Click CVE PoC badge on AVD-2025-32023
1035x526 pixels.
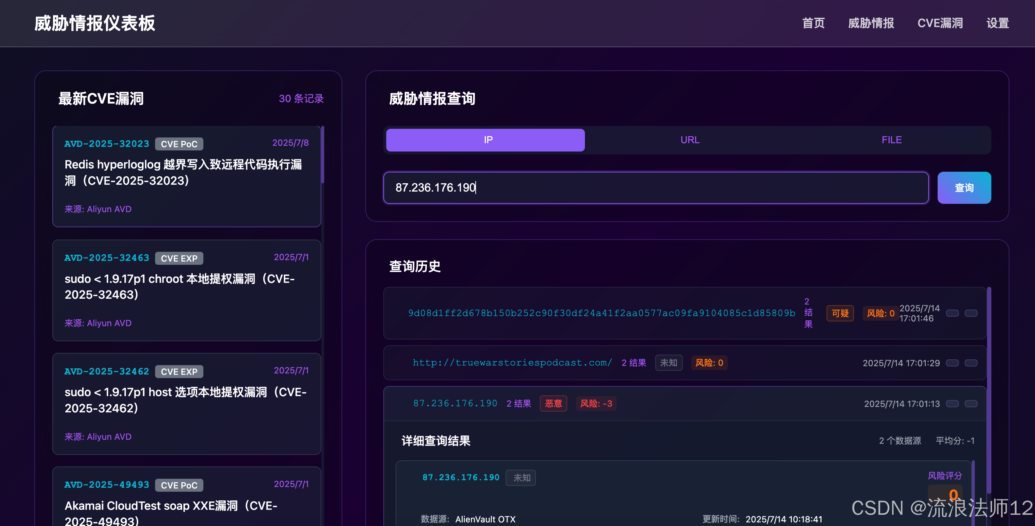pos(179,144)
